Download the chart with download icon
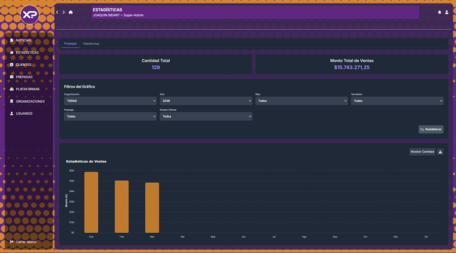The image size is (456, 253). (x=440, y=152)
